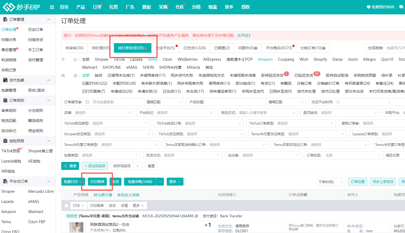
Task: Click the help icon beside 问题件(0)
Action: (256, 48)
